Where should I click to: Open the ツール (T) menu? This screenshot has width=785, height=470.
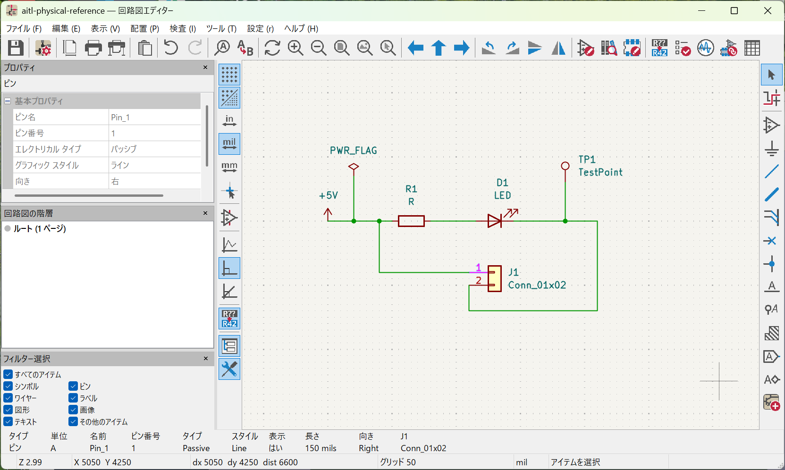point(221,28)
